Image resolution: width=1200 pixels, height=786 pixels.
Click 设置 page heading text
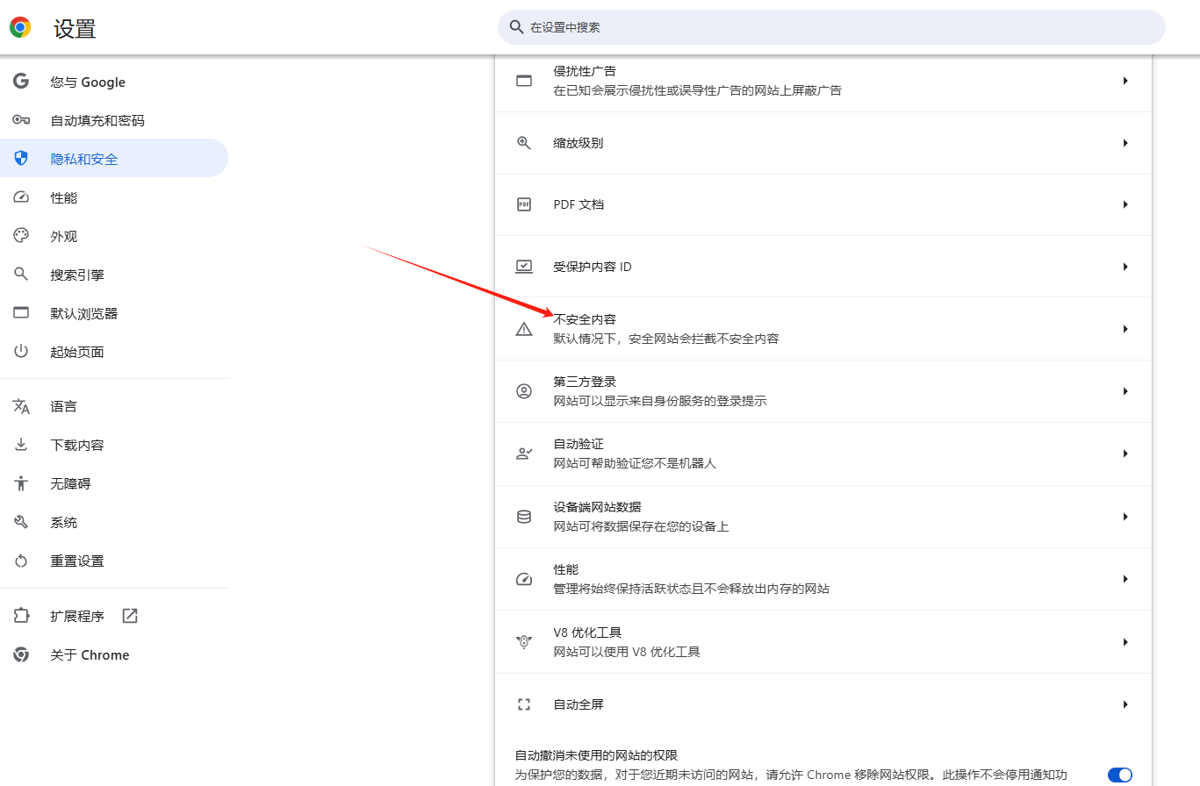click(x=75, y=28)
